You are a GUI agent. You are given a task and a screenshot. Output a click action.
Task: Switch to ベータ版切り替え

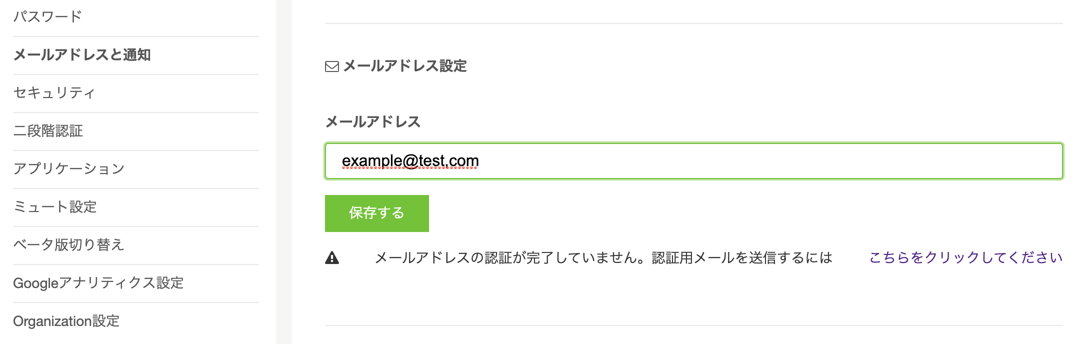click(70, 244)
